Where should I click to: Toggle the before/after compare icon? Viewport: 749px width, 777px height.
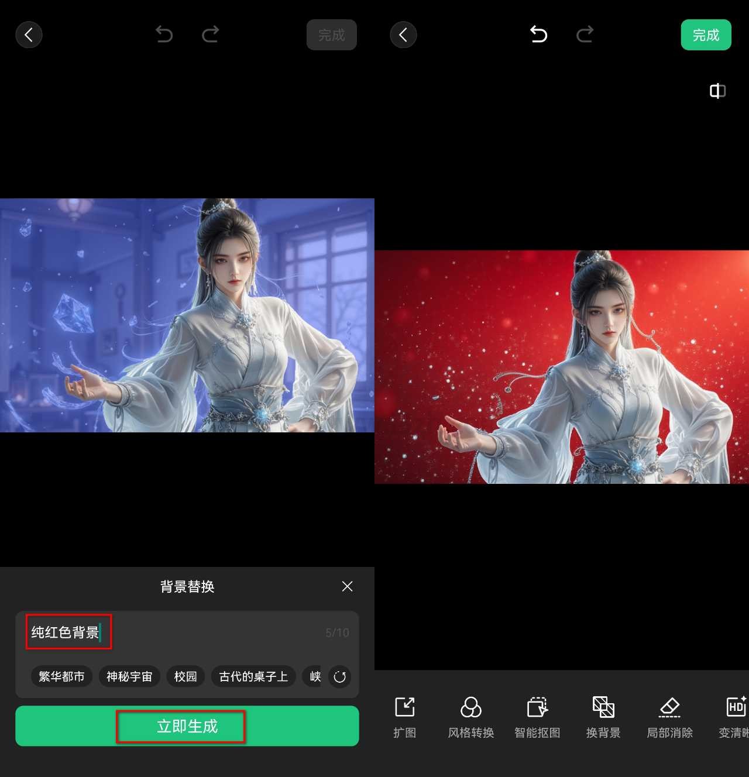(x=717, y=91)
